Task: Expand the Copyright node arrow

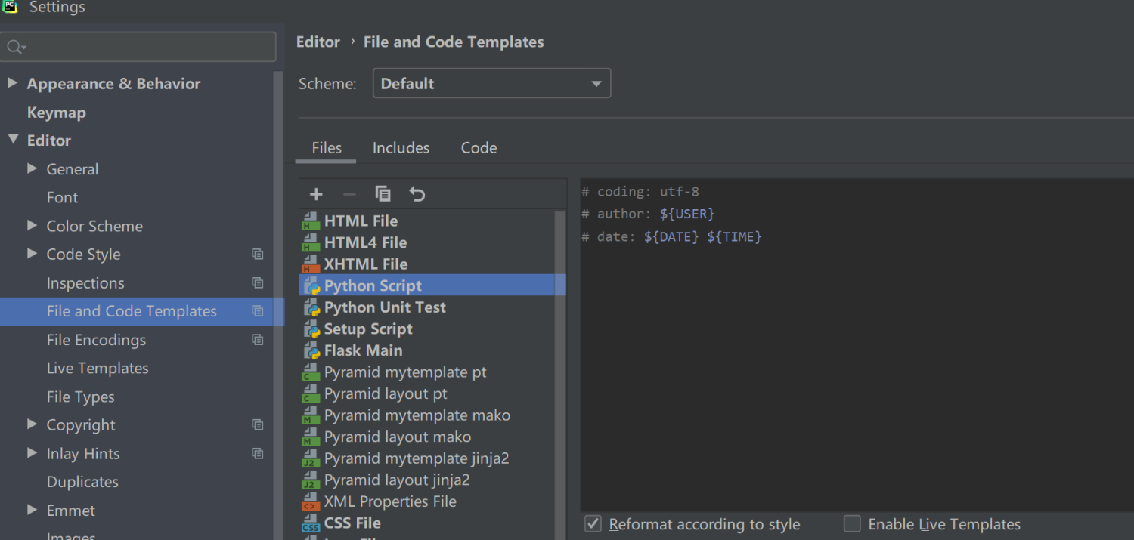Action: pos(32,424)
